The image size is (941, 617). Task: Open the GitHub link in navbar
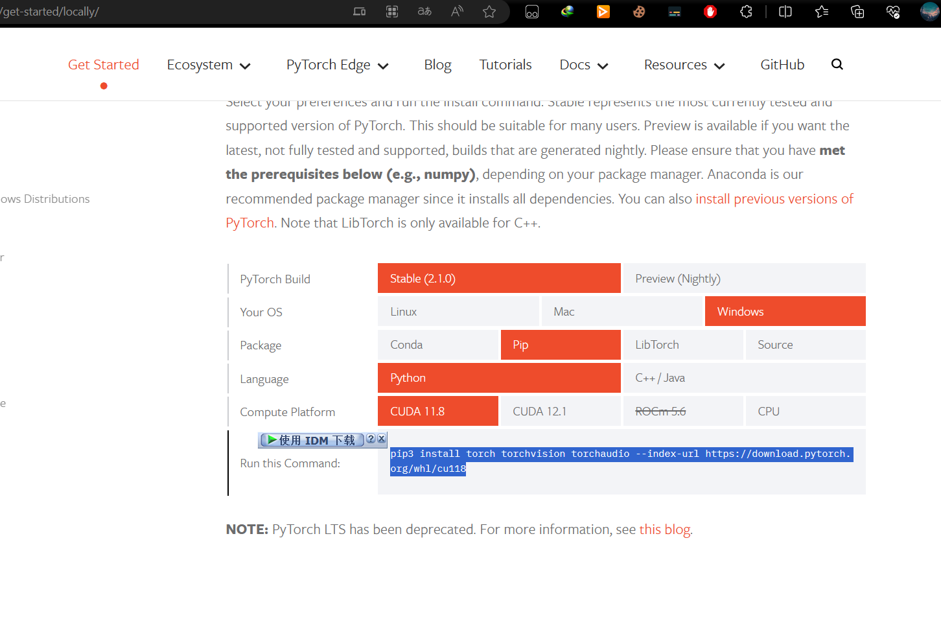coord(782,65)
